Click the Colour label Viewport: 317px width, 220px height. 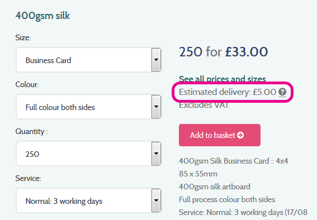click(27, 84)
